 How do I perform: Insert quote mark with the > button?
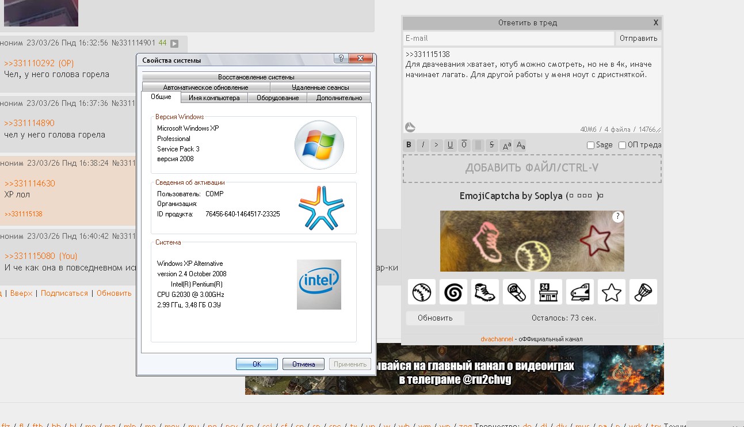click(x=437, y=145)
